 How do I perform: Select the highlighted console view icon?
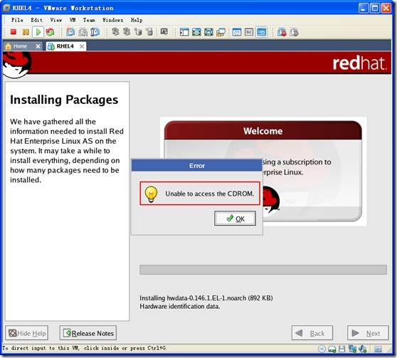coord(262,32)
